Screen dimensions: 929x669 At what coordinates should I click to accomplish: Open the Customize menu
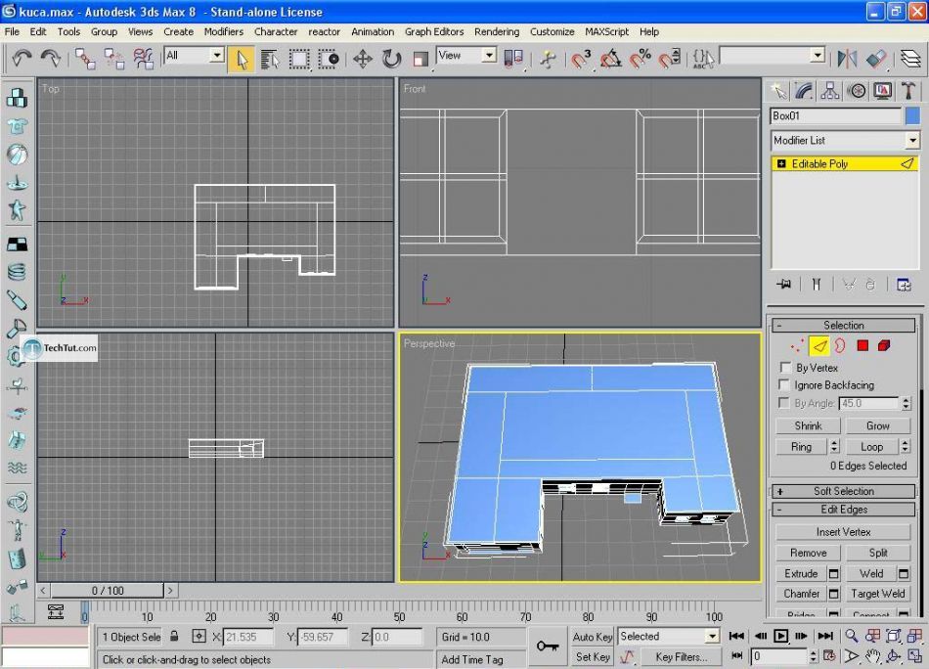coord(552,32)
